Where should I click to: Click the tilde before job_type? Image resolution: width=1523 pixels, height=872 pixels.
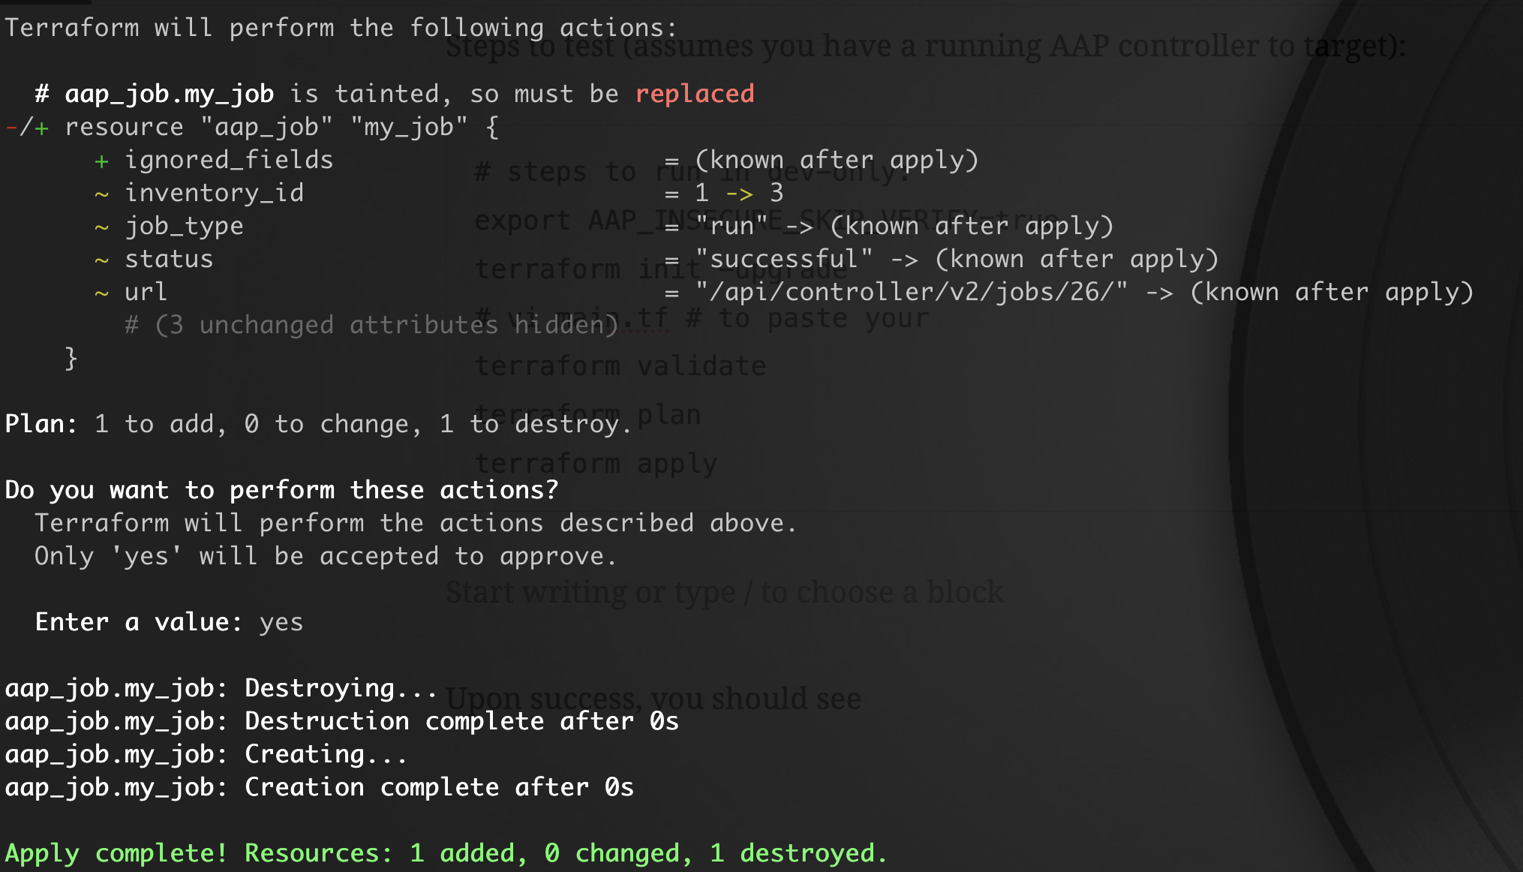point(101,227)
